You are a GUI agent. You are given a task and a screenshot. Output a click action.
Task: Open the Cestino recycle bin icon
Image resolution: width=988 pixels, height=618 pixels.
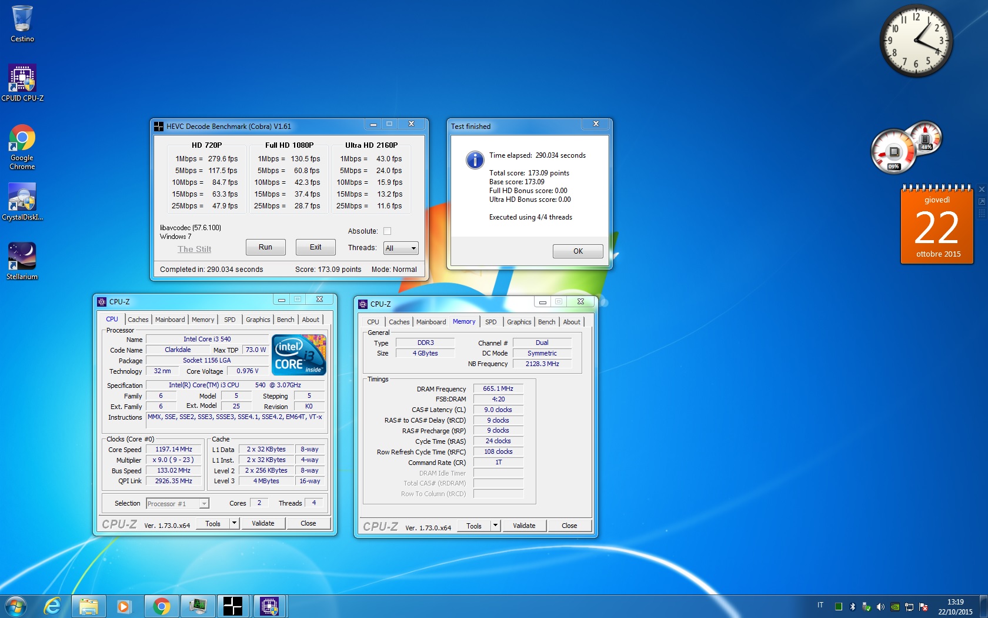(x=22, y=24)
